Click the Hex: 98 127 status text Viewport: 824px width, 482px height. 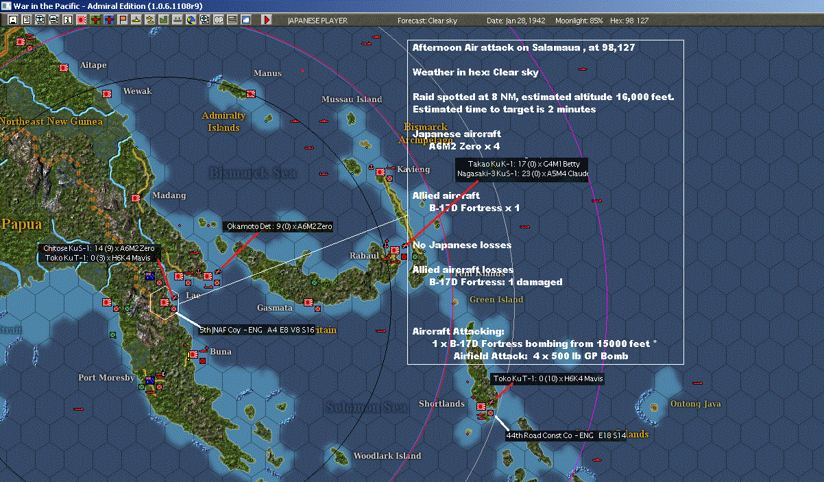(629, 21)
